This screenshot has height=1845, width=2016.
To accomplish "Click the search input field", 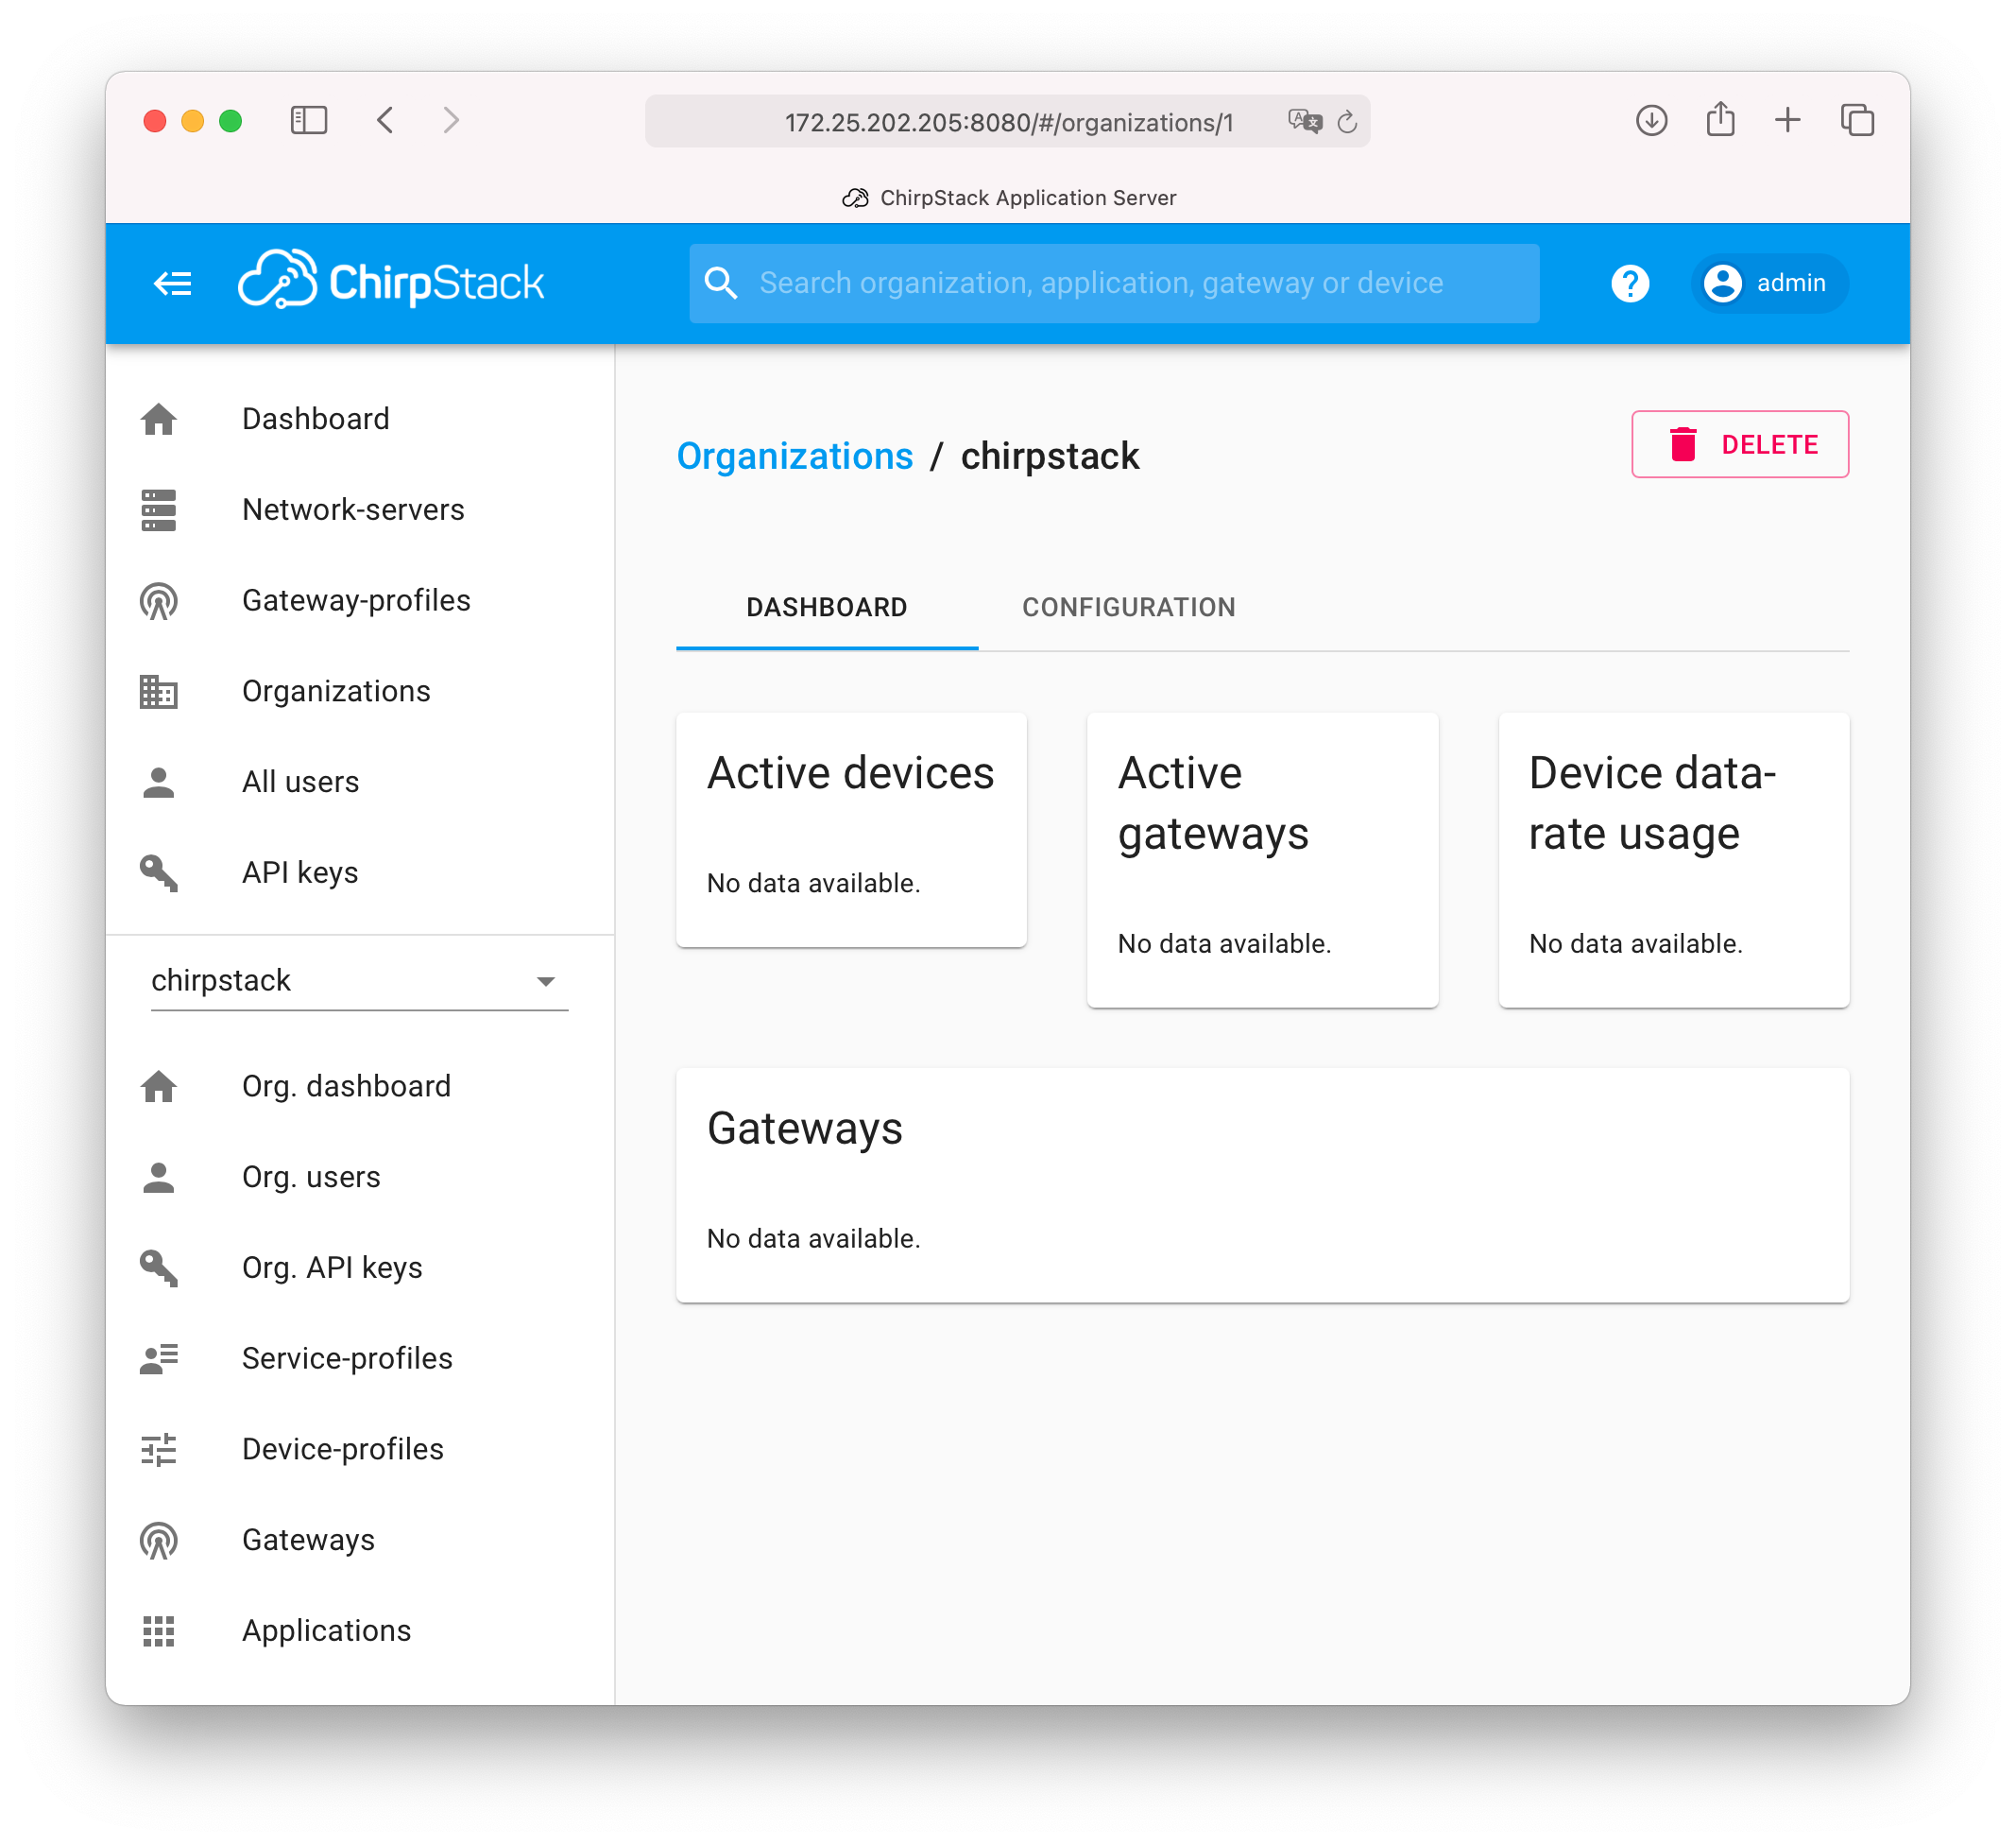I will (1114, 281).
